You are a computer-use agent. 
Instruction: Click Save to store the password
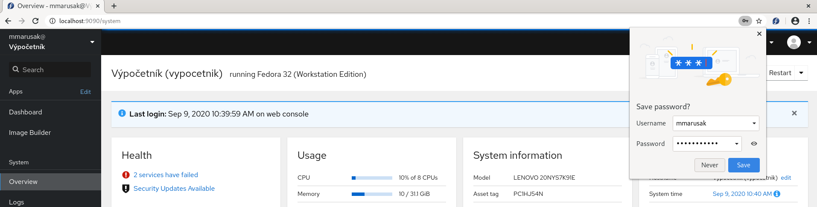[744, 165]
